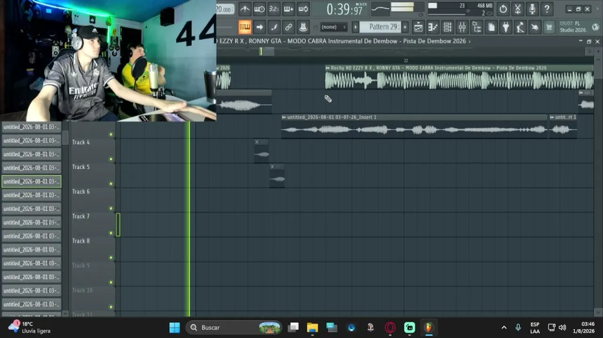Select the highlighted untitled_2026-08-01 picker item
Image resolution: width=603 pixels, height=338 pixels.
pyautogui.click(x=31, y=181)
